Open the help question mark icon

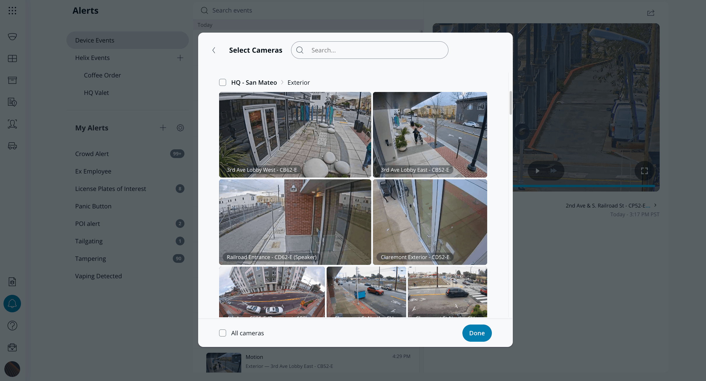pos(12,325)
